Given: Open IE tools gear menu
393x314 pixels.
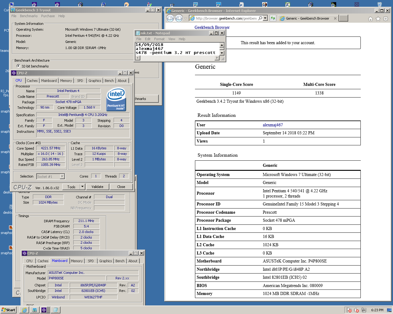Looking at the screenshot, I should 386,19.
